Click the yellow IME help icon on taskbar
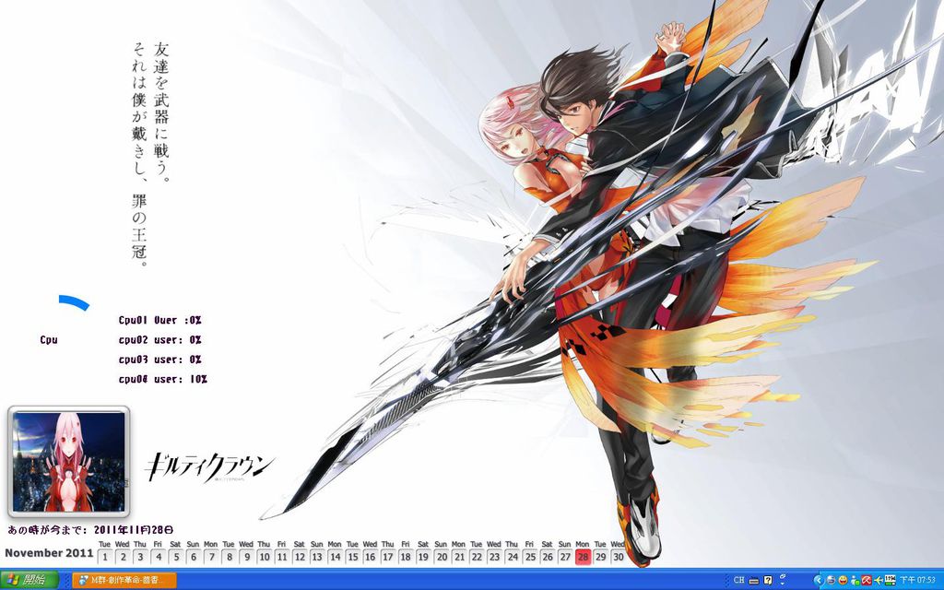944x590 pixels. pyautogui.click(x=768, y=582)
